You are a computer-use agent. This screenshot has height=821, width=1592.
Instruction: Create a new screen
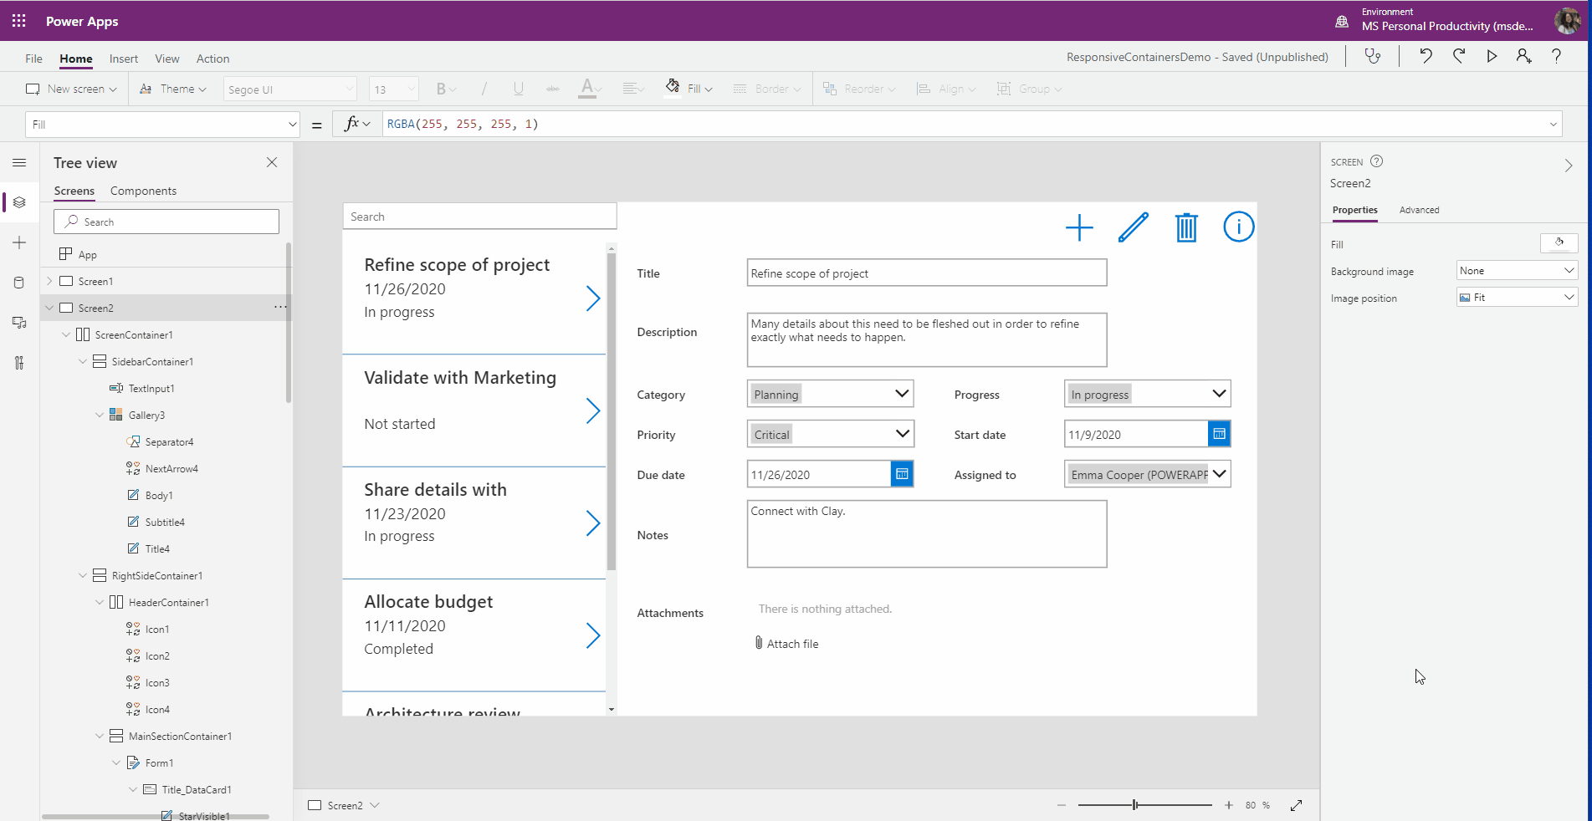pyautogui.click(x=71, y=88)
